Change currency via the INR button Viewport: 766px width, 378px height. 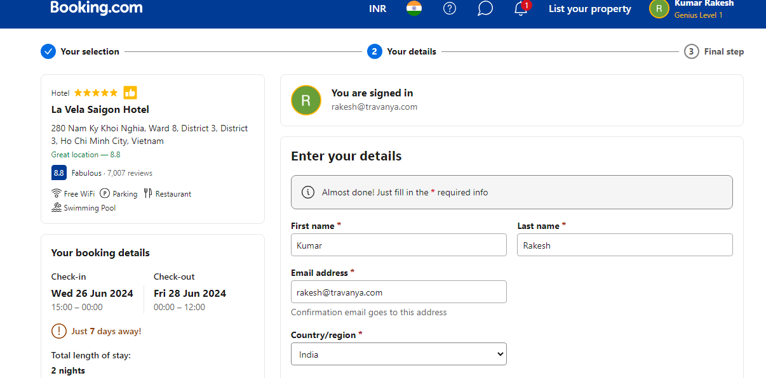[377, 9]
